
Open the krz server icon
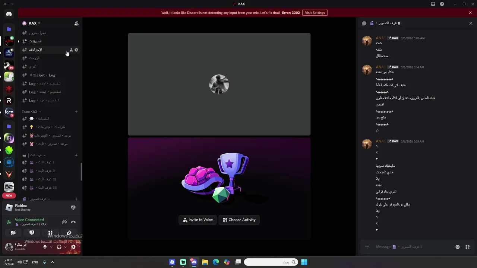coord(9,112)
